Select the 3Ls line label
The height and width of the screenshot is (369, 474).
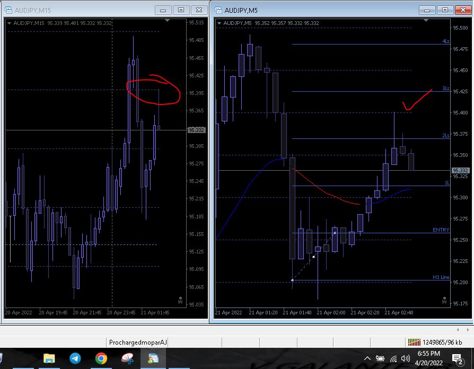pyautogui.click(x=445, y=88)
